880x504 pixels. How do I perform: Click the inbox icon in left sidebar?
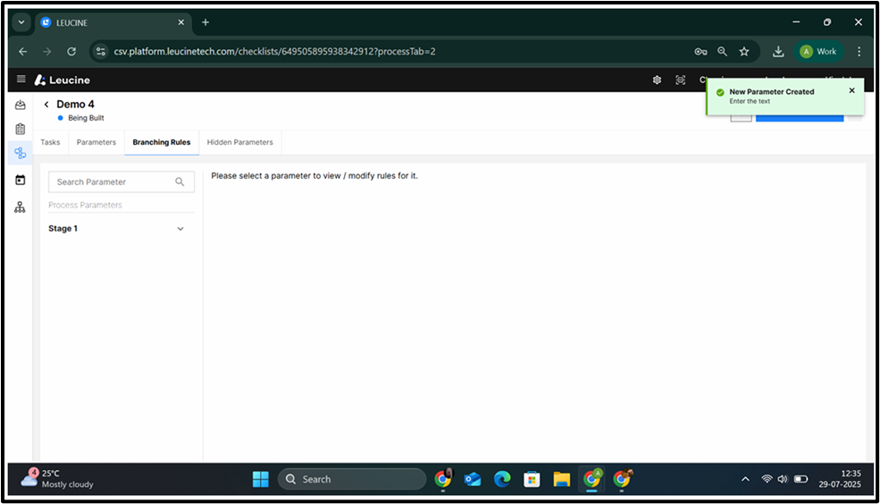(x=21, y=105)
